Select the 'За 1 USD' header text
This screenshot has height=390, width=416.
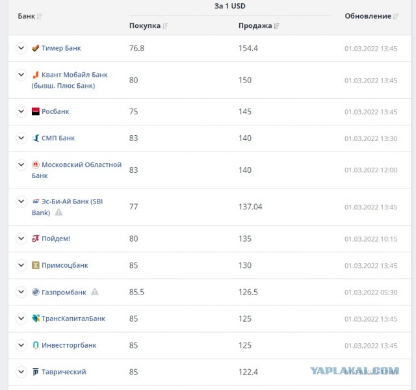[229, 6]
